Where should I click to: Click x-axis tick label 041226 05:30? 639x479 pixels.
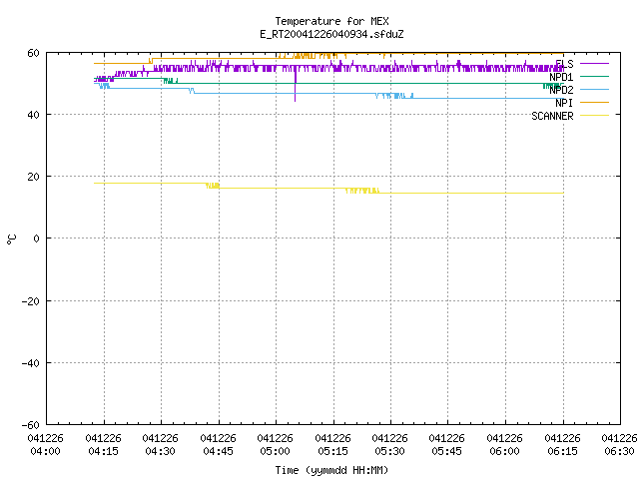pos(390,445)
